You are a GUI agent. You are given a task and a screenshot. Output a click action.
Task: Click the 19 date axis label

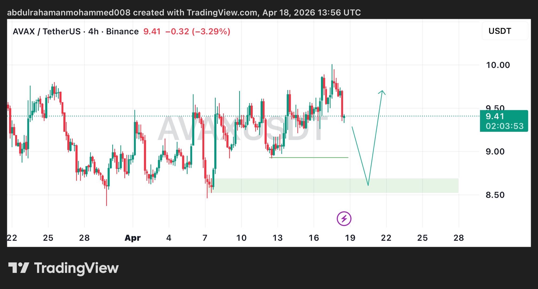(x=350, y=238)
